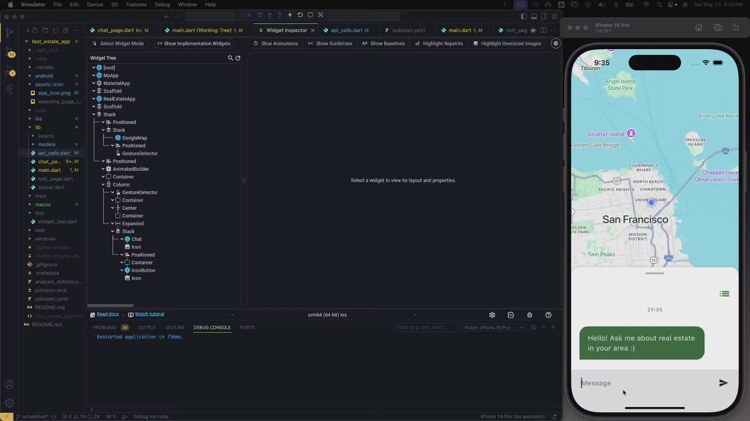Collapse the lib folder
Viewport: 750px width, 421px height.
point(30,127)
